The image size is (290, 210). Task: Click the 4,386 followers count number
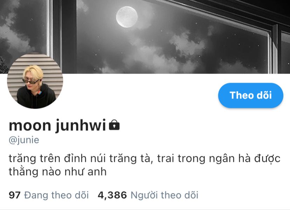[112, 195]
